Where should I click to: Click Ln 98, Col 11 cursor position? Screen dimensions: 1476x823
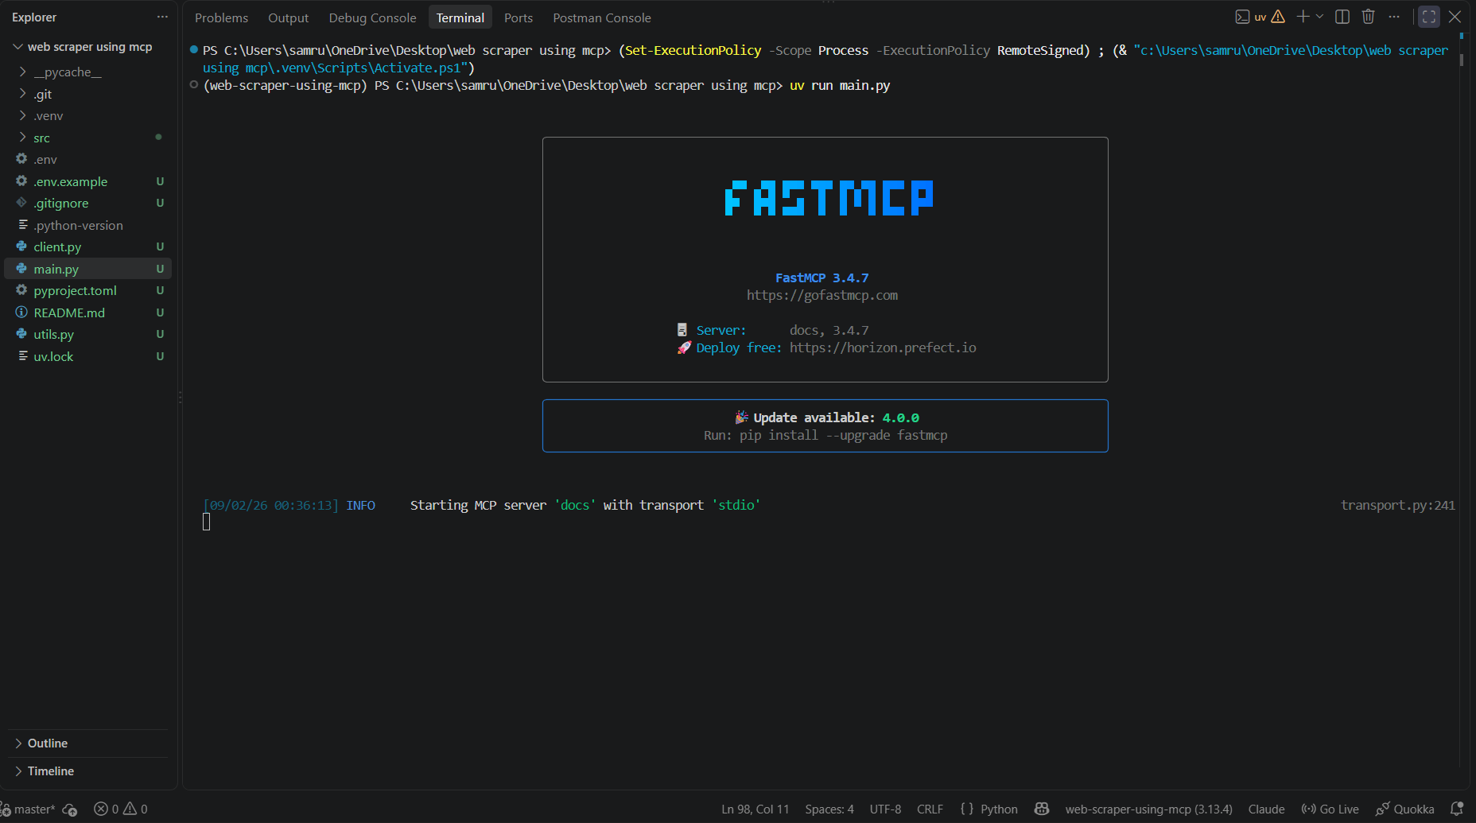point(755,809)
